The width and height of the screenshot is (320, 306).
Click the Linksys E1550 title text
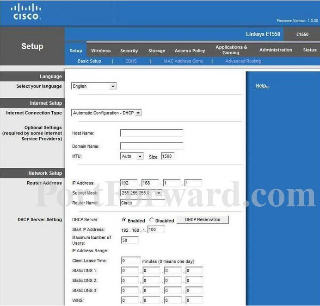tap(263, 34)
